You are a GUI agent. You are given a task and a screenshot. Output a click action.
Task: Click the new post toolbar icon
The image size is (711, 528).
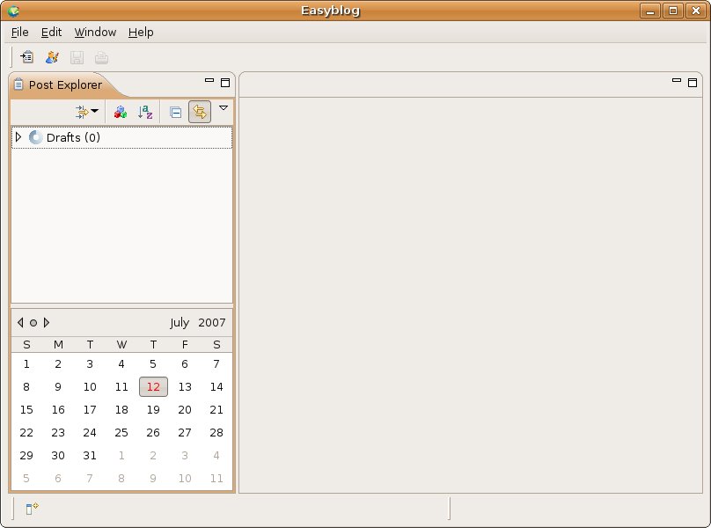(x=26, y=57)
